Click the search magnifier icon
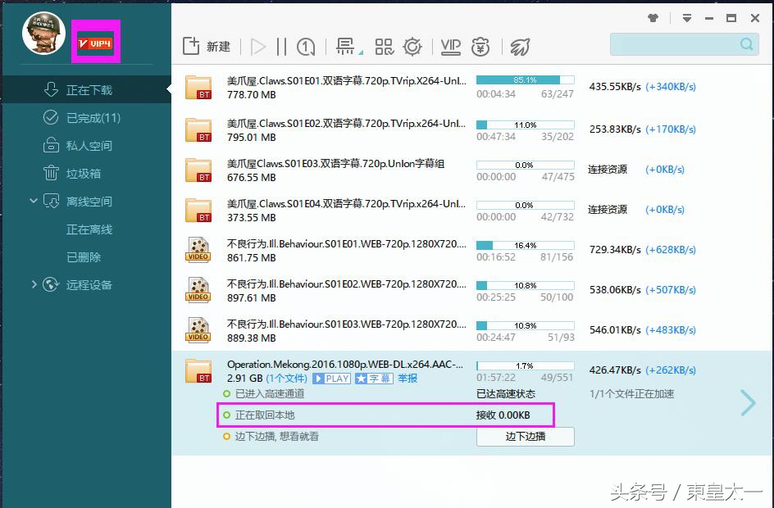This screenshot has height=508, width=774. [747, 44]
